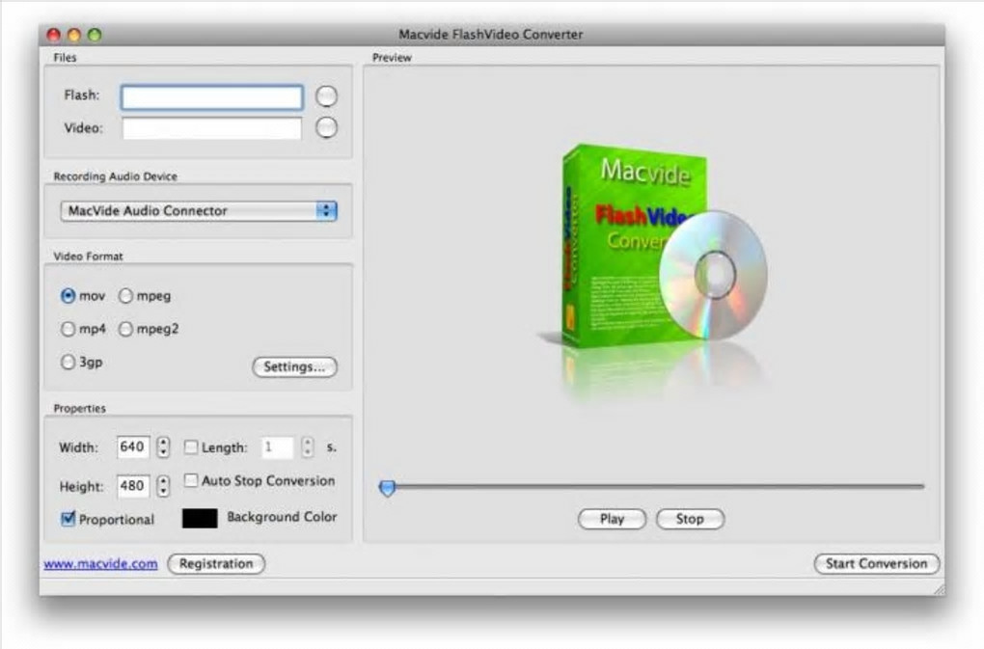Select the mpeg video format
984x649 pixels.
pos(125,296)
